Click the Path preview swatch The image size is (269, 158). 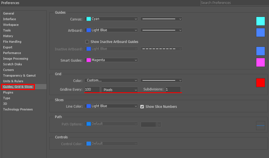[x=261, y=126]
